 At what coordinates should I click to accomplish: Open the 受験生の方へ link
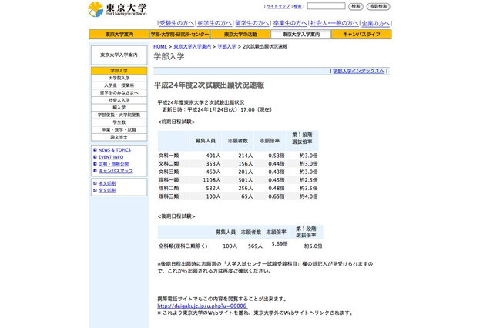pyautogui.click(x=176, y=23)
